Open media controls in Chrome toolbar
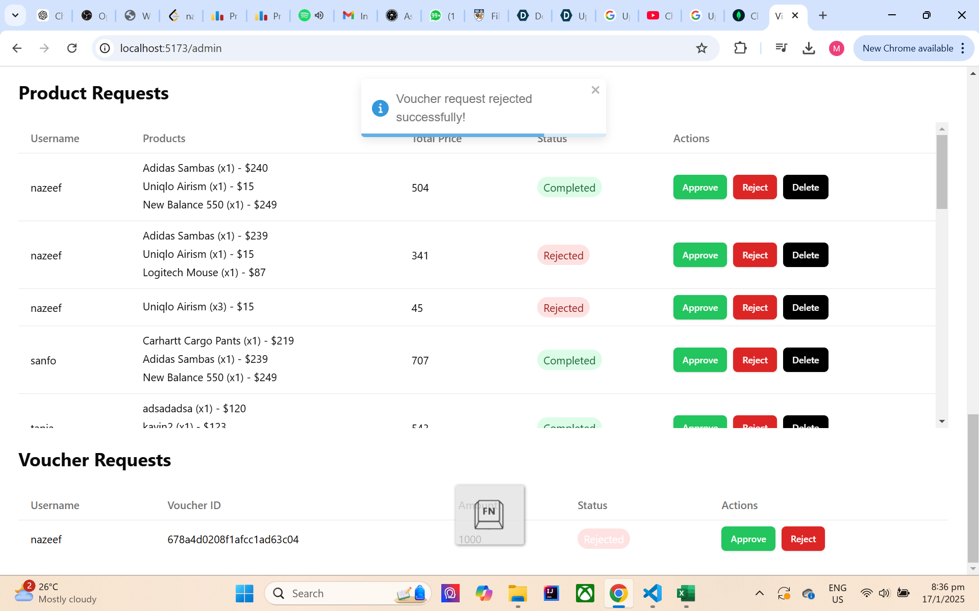This screenshot has height=611, width=979. [x=781, y=48]
